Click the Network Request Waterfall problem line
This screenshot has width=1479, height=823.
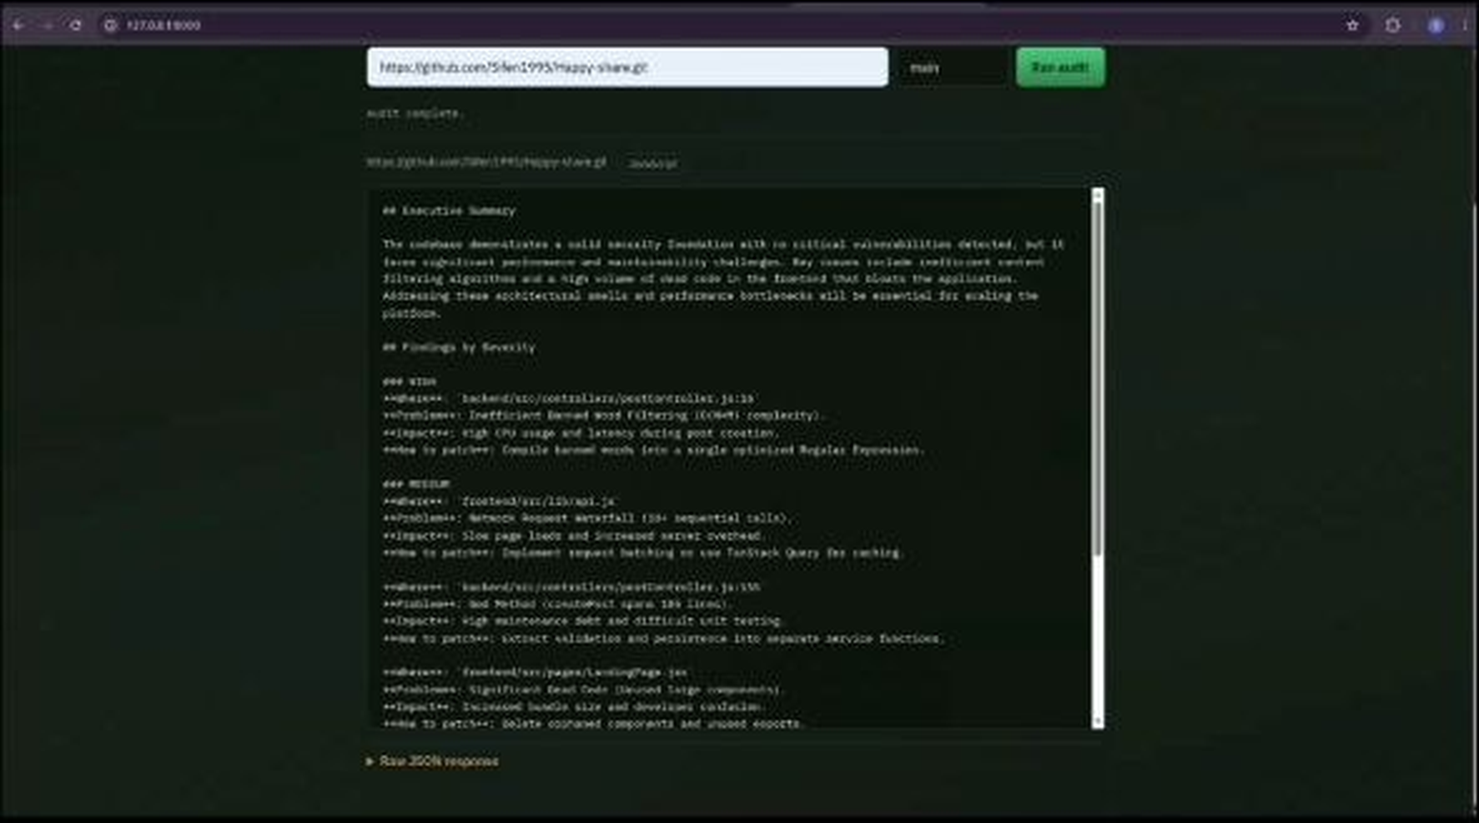coord(586,519)
